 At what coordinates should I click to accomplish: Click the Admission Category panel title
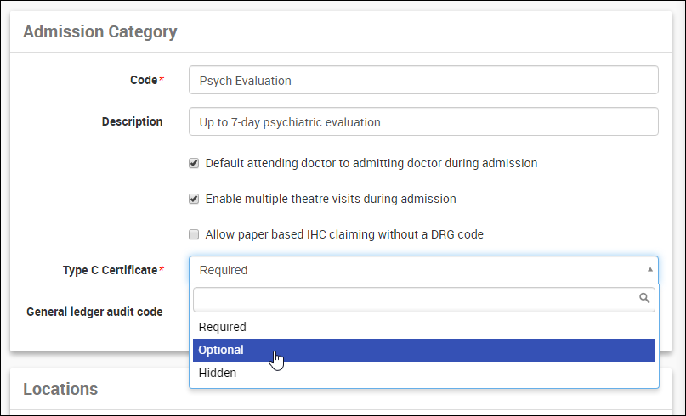point(99,32)
